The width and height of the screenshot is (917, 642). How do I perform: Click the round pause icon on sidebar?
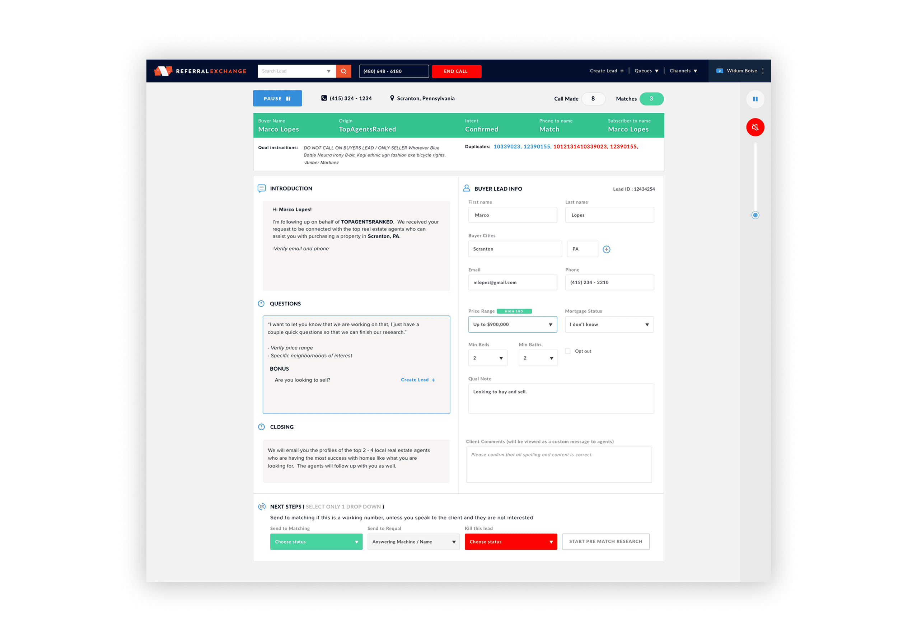(x=755, y=99)
